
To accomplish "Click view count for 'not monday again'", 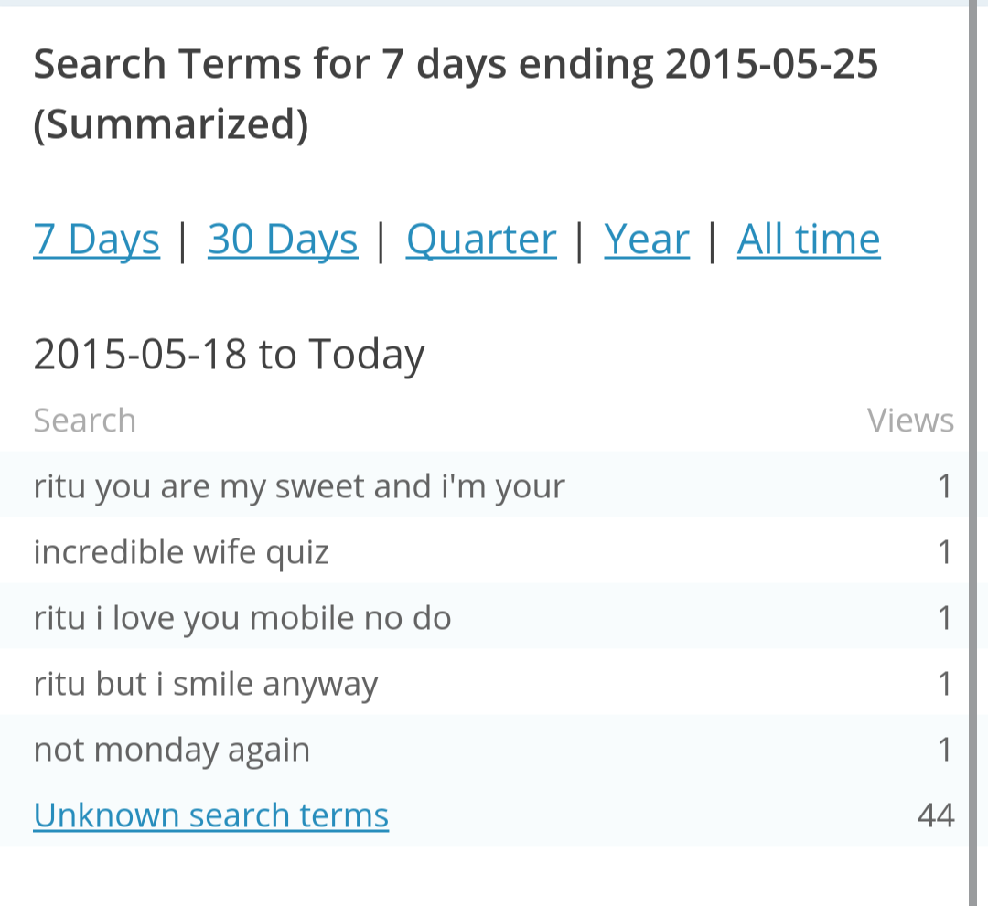I will (945, 750).
